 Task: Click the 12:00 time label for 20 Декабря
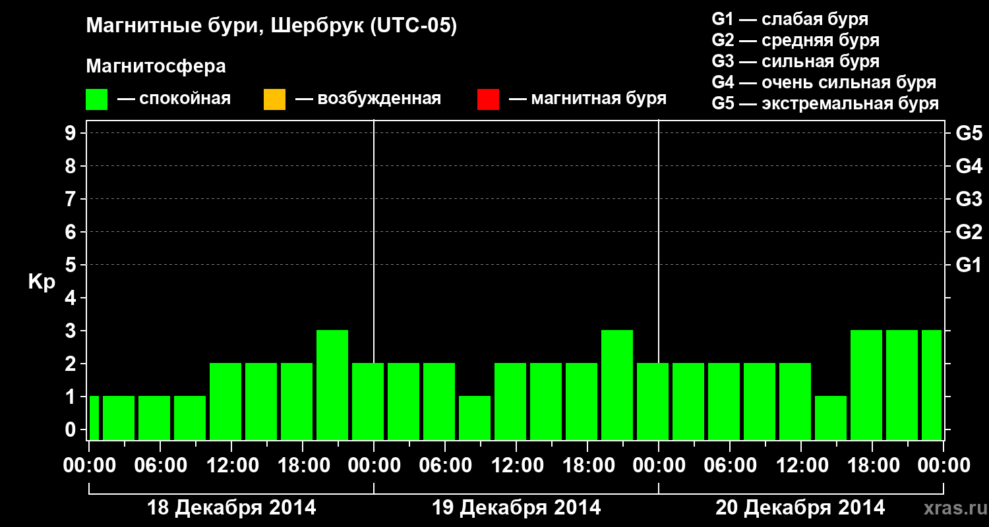click(801, 466)
